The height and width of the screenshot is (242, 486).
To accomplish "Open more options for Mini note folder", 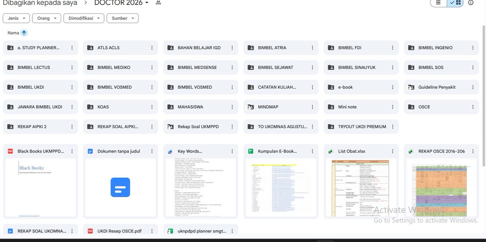I will click(x=392, y=107).
